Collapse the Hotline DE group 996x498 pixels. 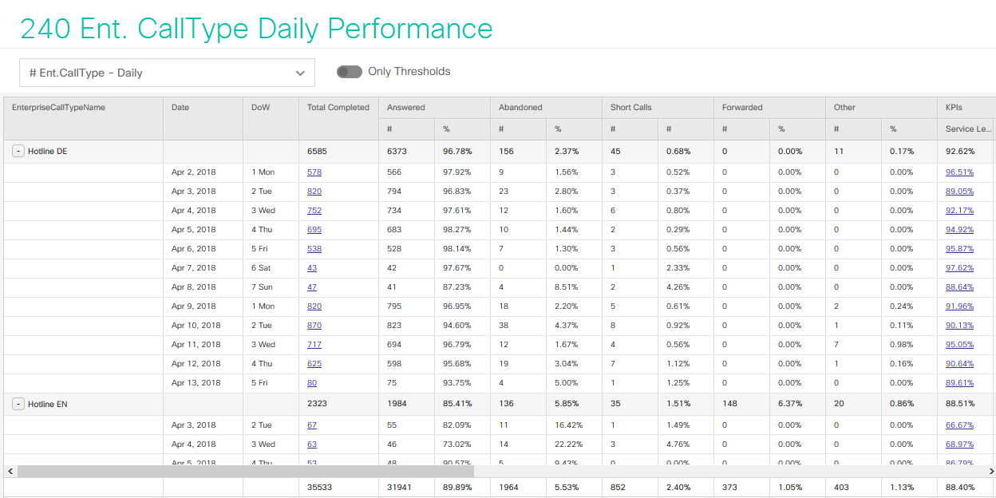point(18,151)
